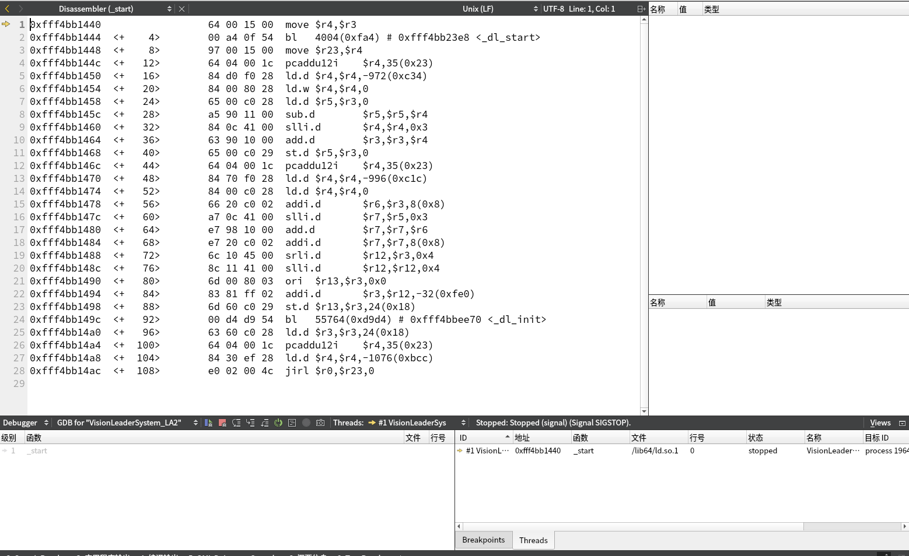Open the Threads selector in the debugger bar
This screenshot has height=556, width=909.
click(463, 423)
